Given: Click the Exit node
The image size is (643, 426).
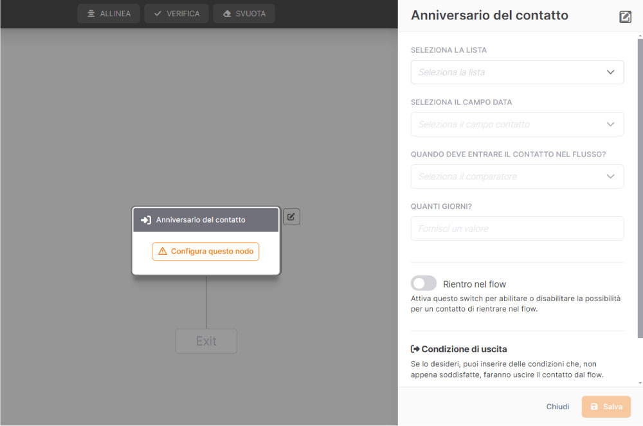Looking at the screenshot, I should pyautogui.click(x=206, y=341).
